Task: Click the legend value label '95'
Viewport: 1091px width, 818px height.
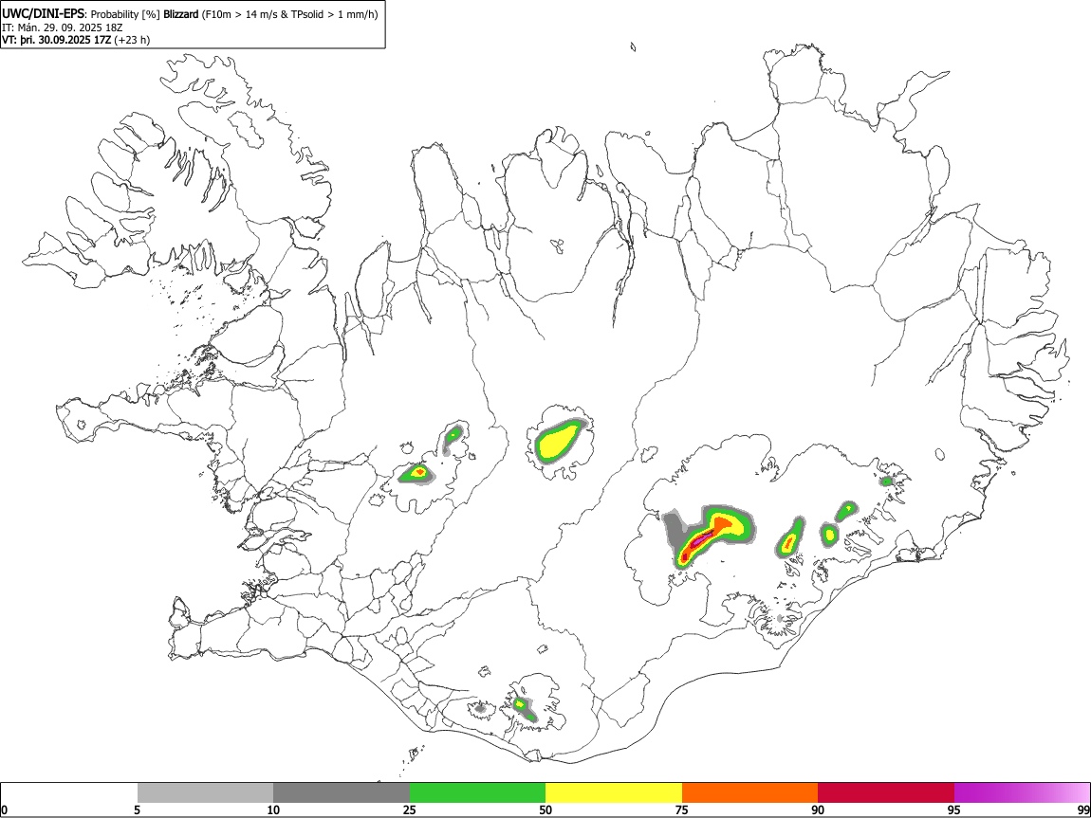Action: pyautogui.click(x=954, y=810)
